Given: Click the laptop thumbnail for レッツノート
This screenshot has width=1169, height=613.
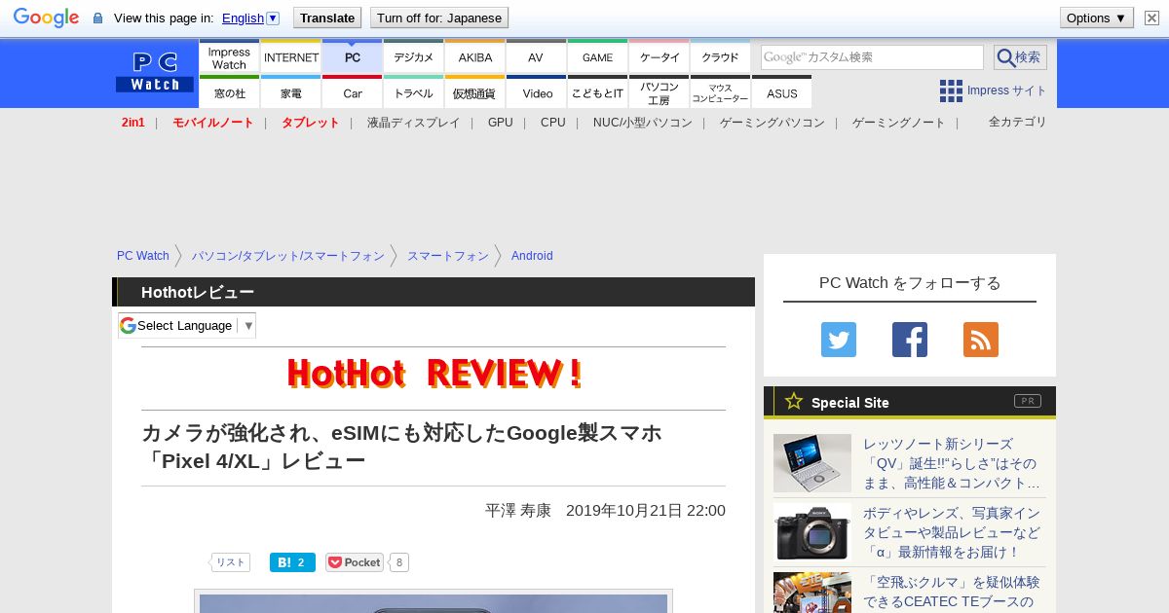Looking at the screenshot, I should tap(812, 463).
